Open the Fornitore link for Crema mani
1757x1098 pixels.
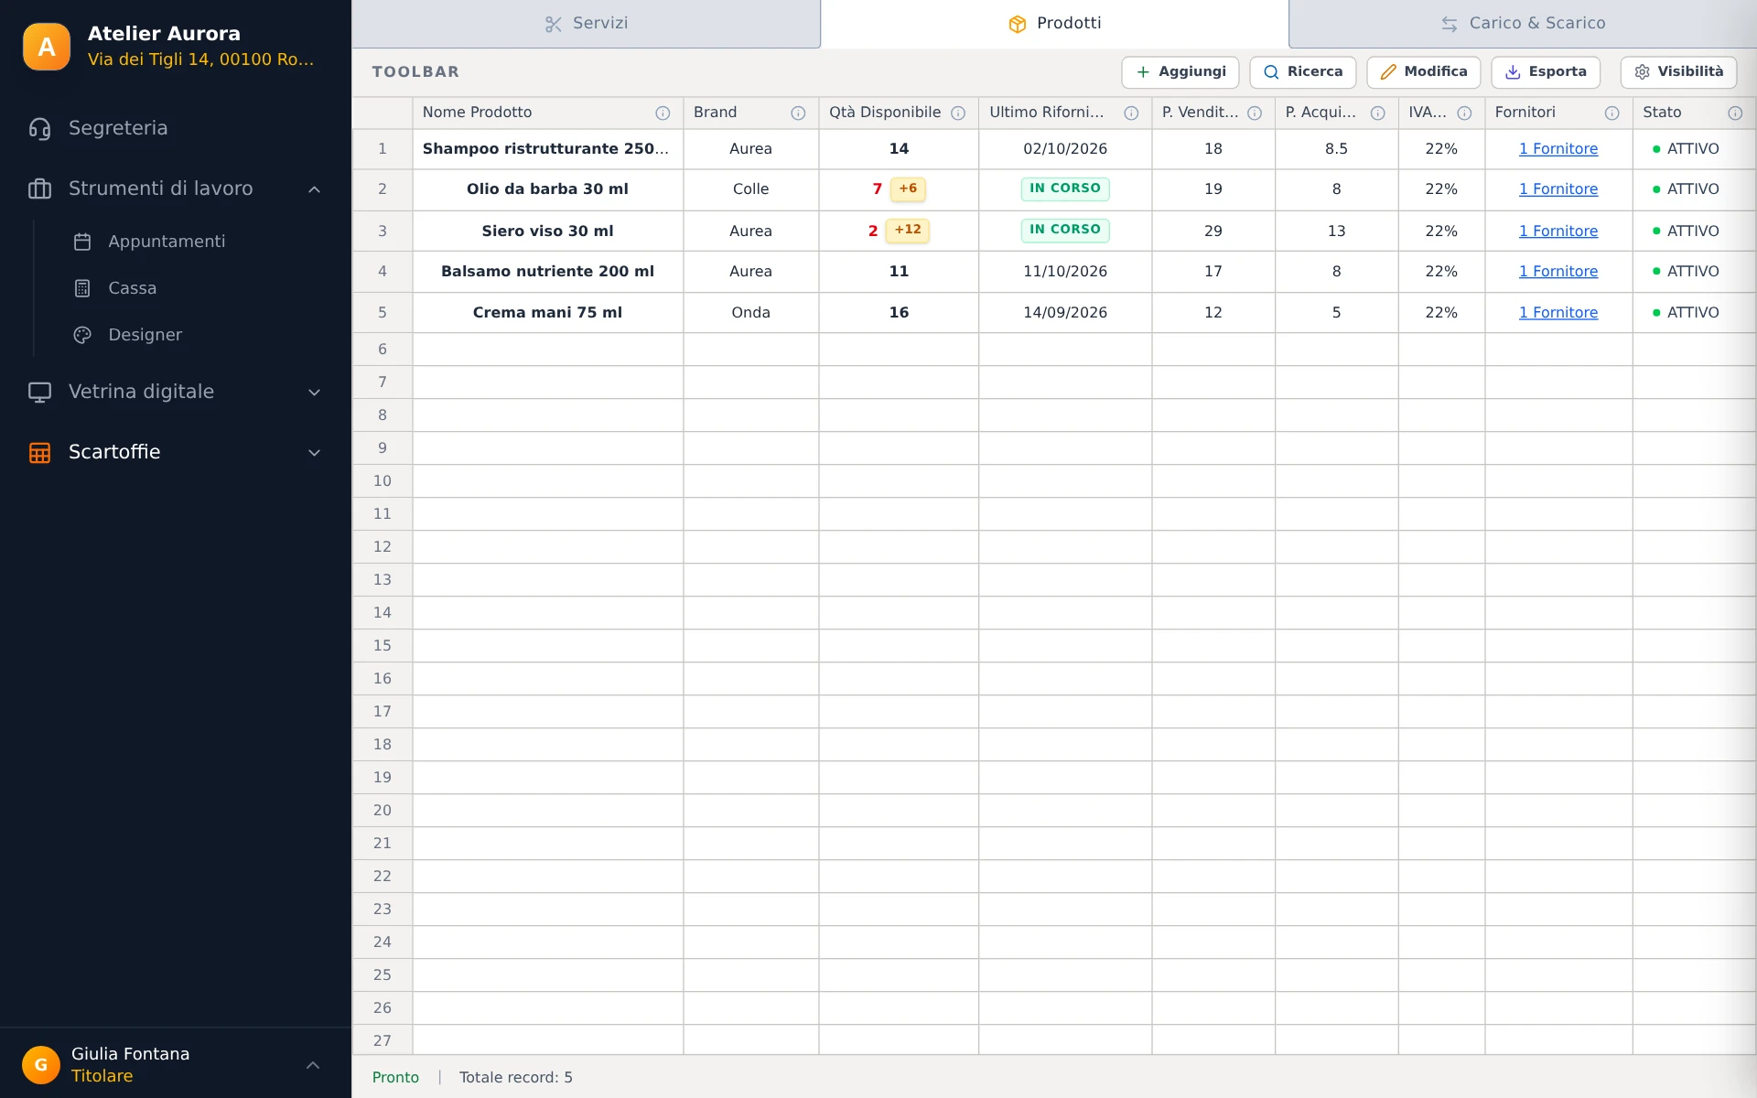tap(1558, 312)
